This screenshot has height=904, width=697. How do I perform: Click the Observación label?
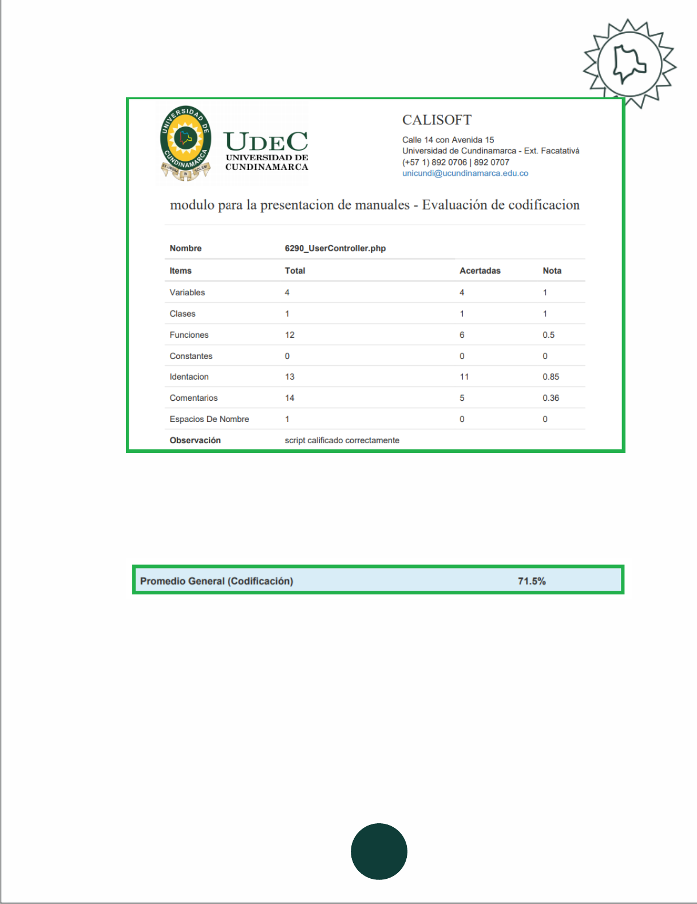tap(195, 440)
